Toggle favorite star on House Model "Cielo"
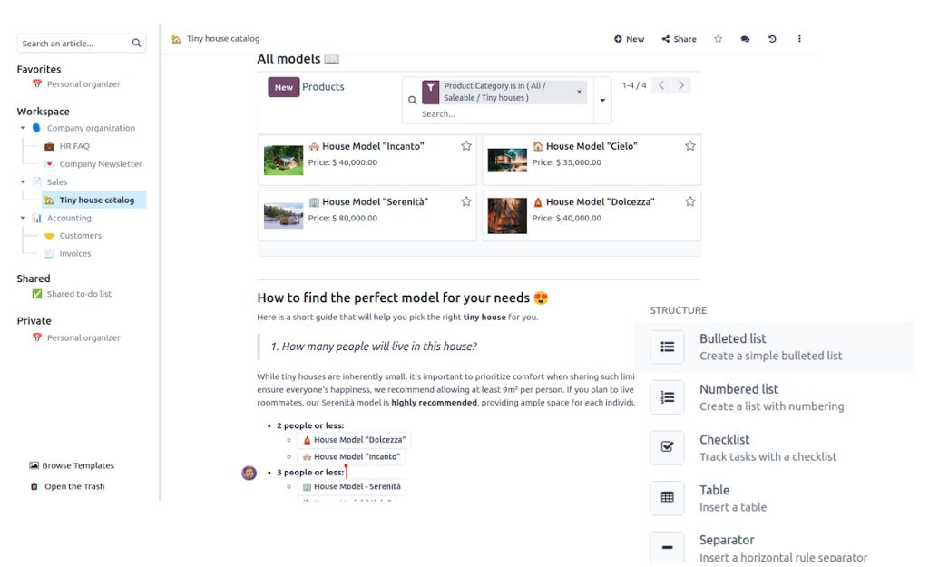 tap(690, 146)
